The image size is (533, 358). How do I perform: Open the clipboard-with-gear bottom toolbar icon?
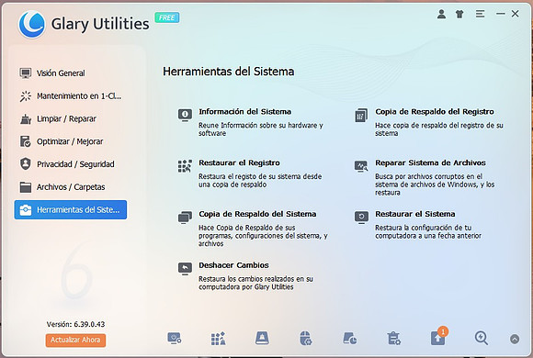click(x=393, y=339)
